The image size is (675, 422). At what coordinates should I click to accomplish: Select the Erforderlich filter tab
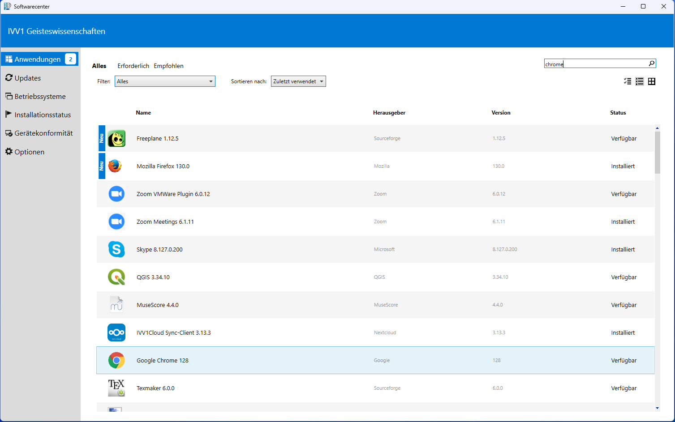pyautogui.click(x=133, y=66)
